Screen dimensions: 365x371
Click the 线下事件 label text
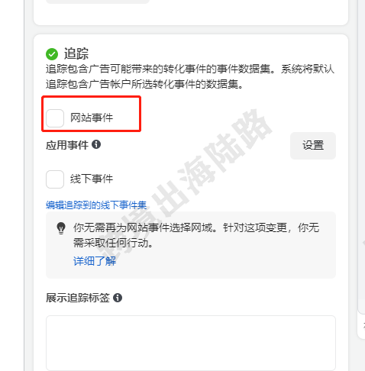(92, 179)
